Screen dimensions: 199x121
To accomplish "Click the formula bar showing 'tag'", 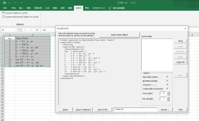I will coord(48,30).
